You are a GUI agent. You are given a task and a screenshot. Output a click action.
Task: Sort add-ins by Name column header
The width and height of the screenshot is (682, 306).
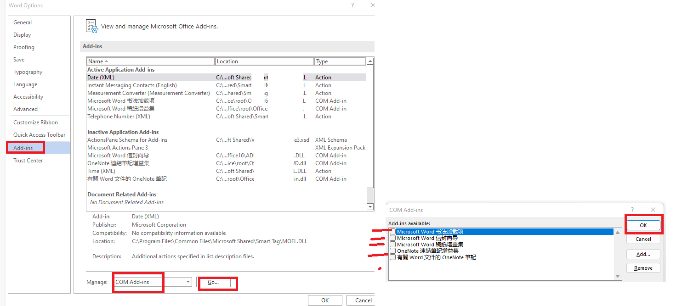coord(151,61)
